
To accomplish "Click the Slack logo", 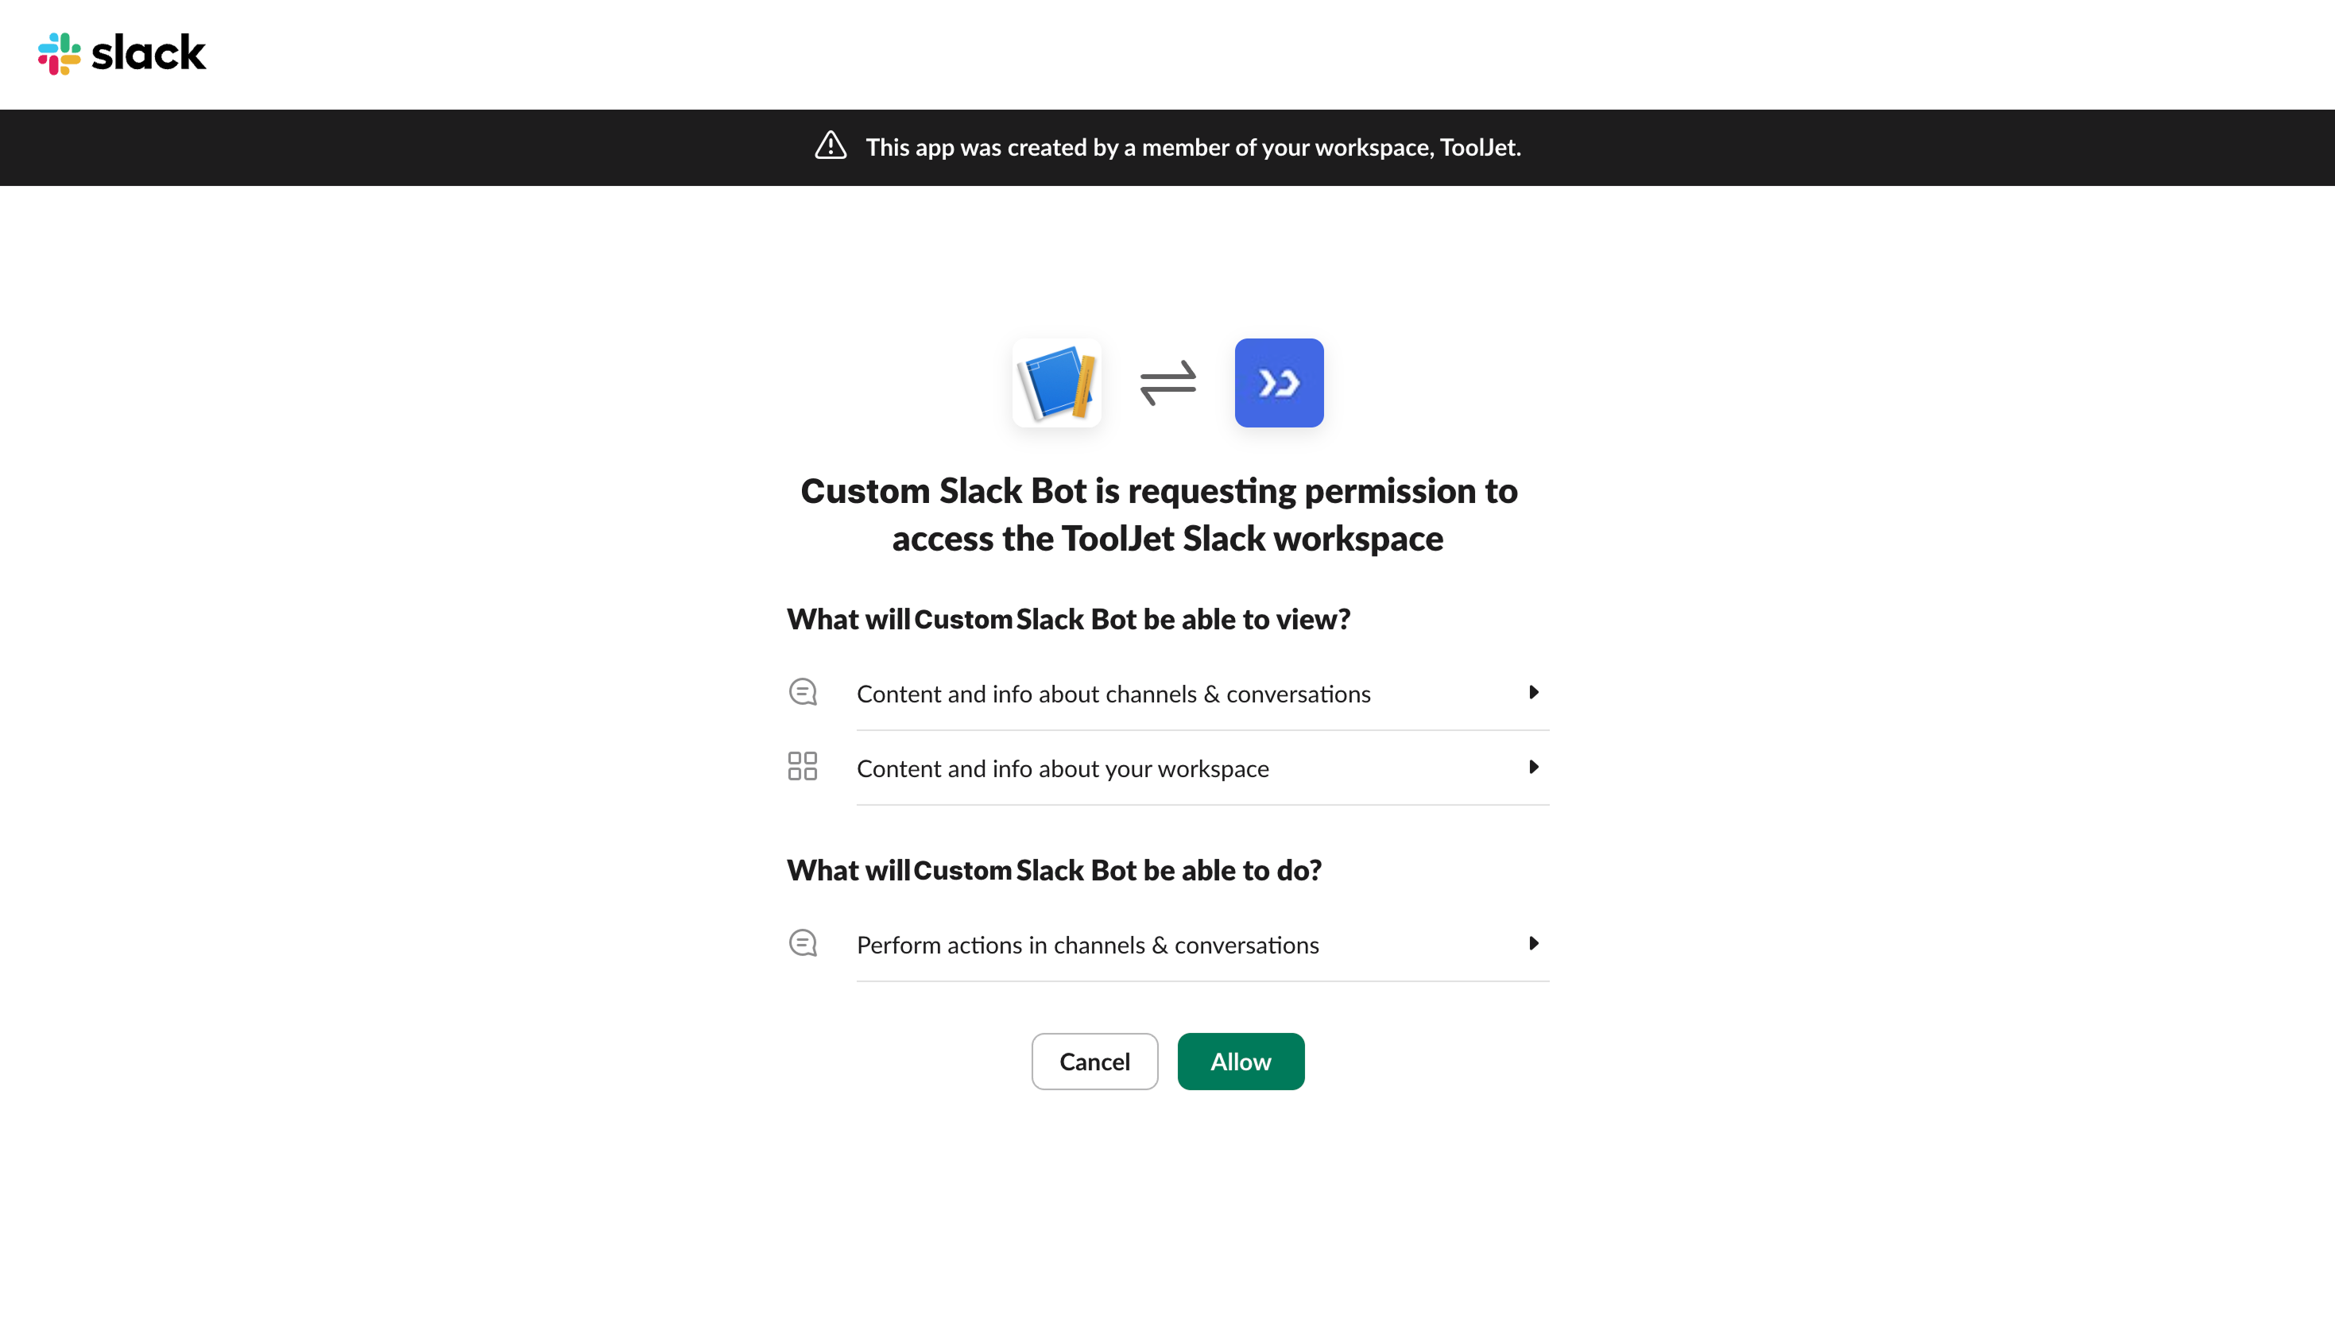I will [x=121, y=53].
